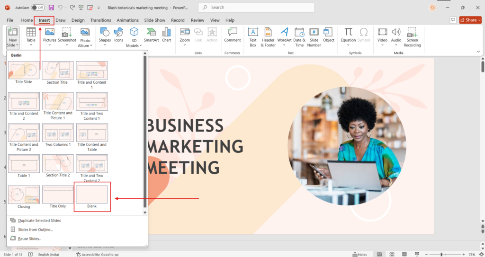Open the Transitions ribbon tab
This screenshot has width=485, height=257.
(x=100, y=20)
